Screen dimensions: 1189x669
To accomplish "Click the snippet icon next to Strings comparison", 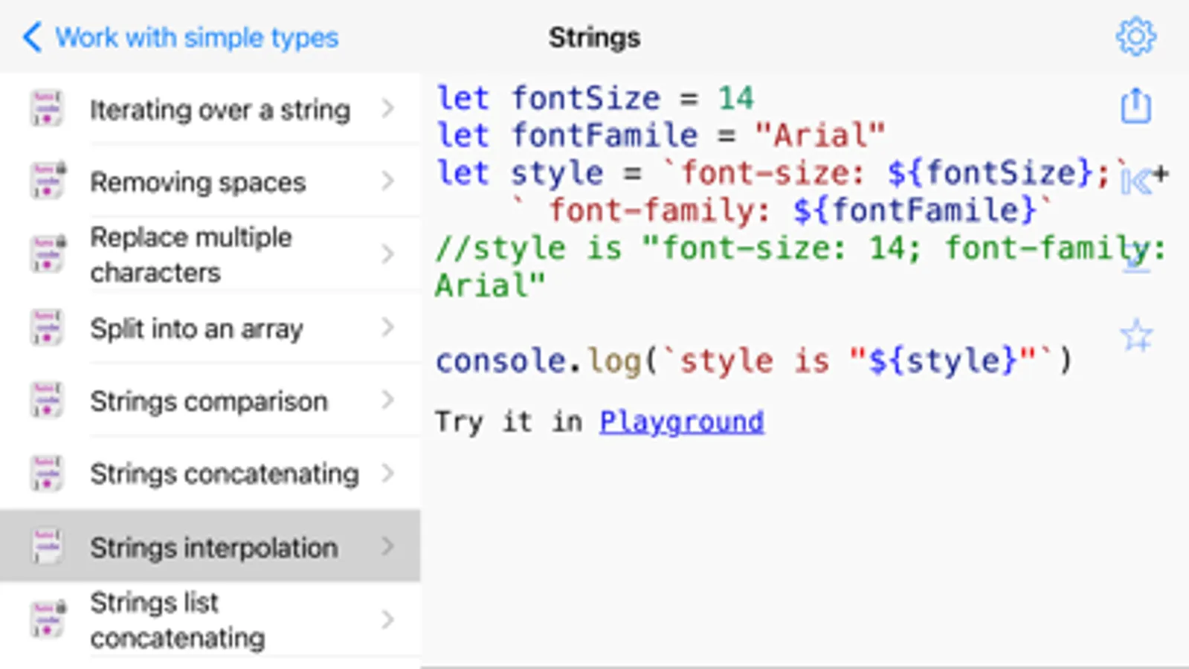I will tap(47, 401).
